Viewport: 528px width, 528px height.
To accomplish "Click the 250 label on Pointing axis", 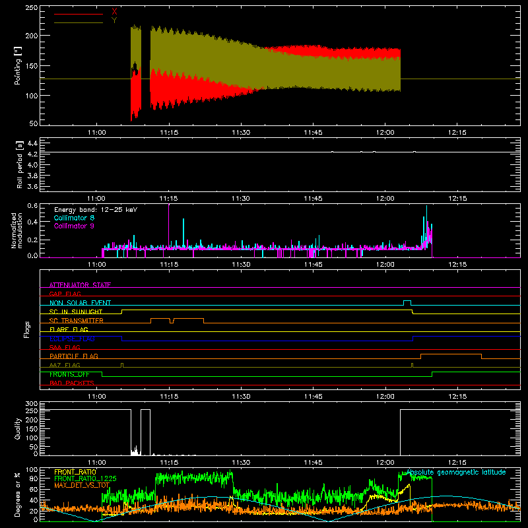I will pos(32,8).
